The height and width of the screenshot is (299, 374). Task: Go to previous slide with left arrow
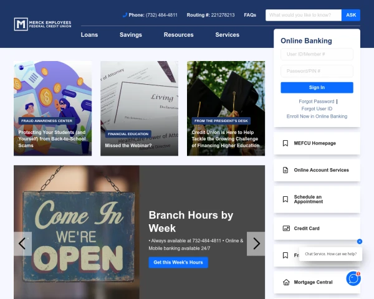point(22,244)
